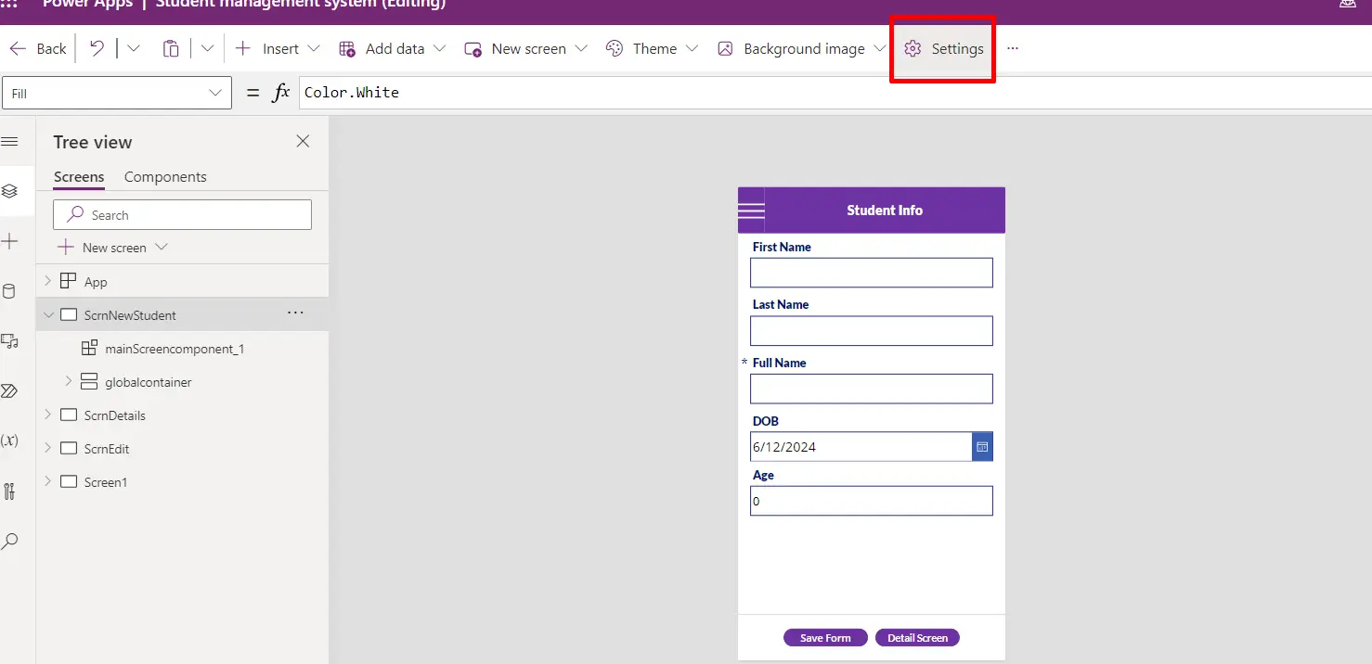Select Screen1 in the tree
1372x664 pixels.
(x=106, y=482)
